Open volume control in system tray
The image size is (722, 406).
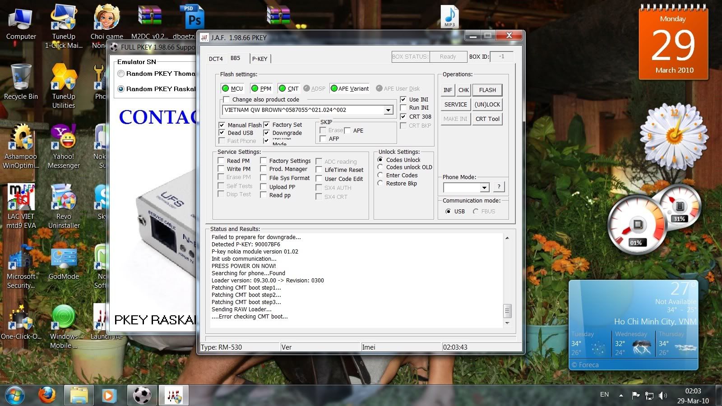(662, 396)
